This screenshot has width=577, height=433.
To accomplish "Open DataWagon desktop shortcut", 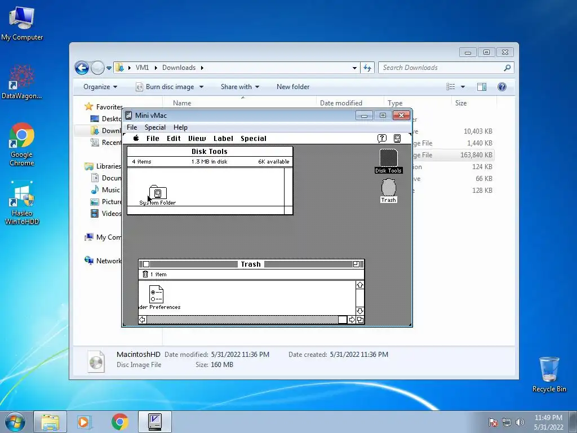I will click(22, 82).
